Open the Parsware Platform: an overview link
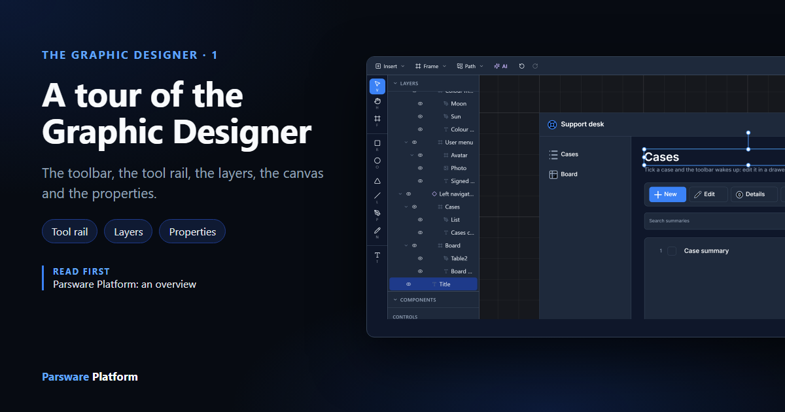The height and width of the screenshot is (412, 785). 124,284
